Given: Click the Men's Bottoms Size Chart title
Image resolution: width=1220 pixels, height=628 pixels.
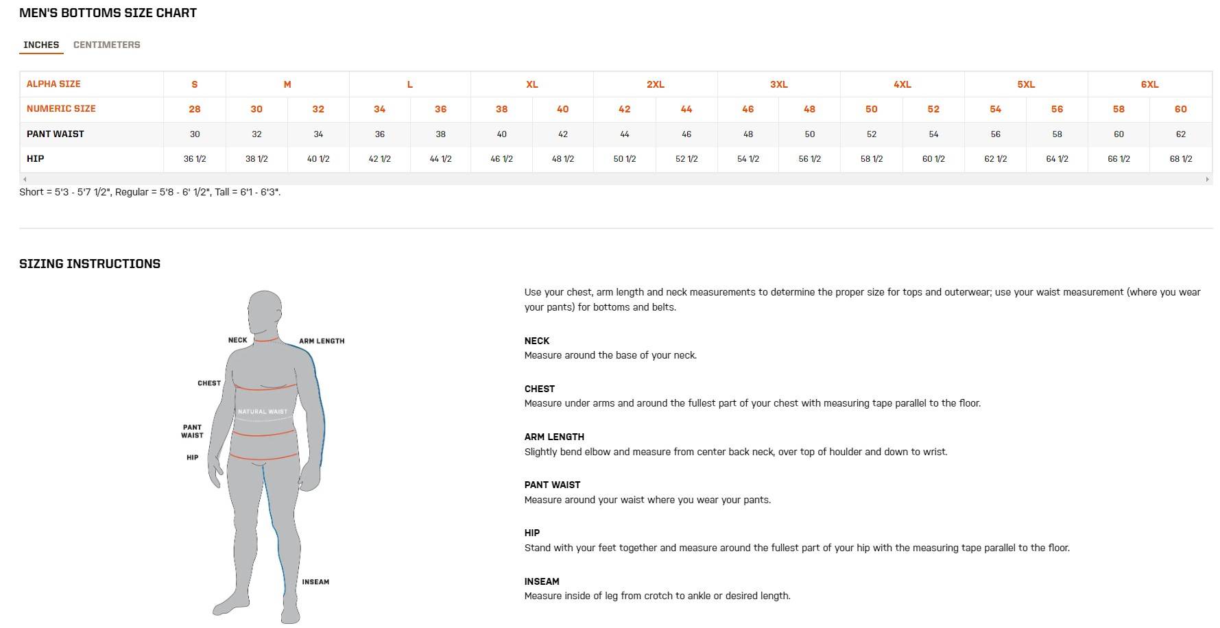Looking at the screenshot, I should coord(108,13).
